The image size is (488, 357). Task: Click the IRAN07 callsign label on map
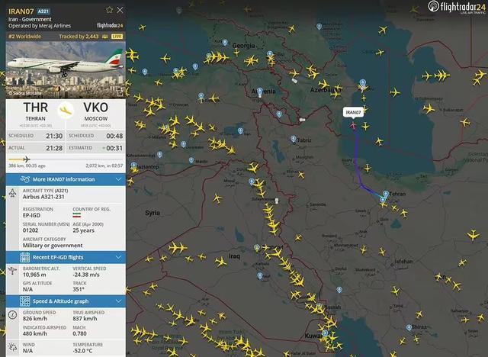click(353, 112)
